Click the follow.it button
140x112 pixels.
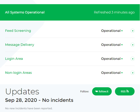coord(102,92)
